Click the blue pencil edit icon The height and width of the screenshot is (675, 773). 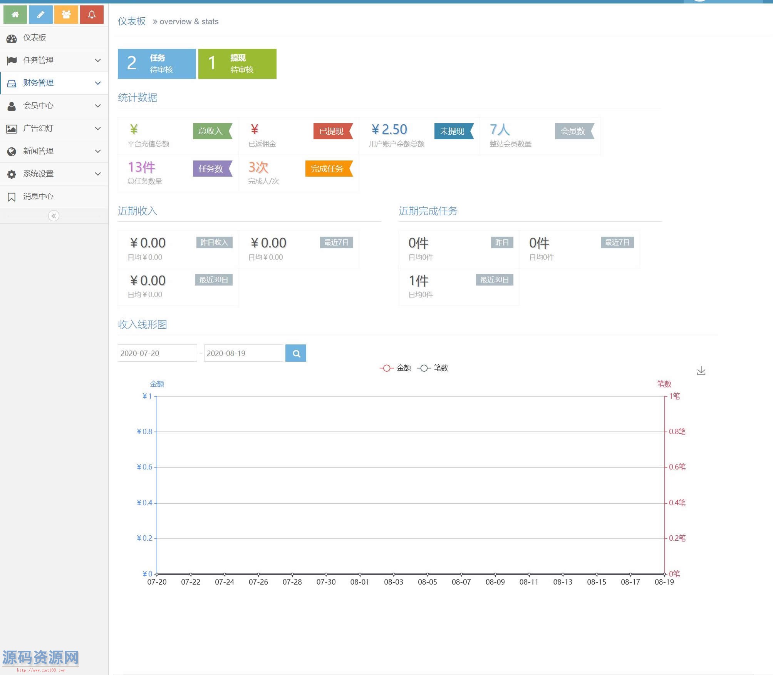pos(40,15)
